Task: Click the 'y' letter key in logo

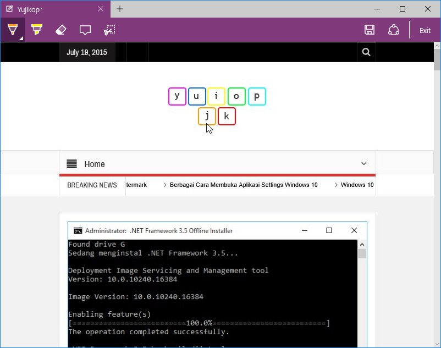Action: pyautogui.click(x=177, y=96)
